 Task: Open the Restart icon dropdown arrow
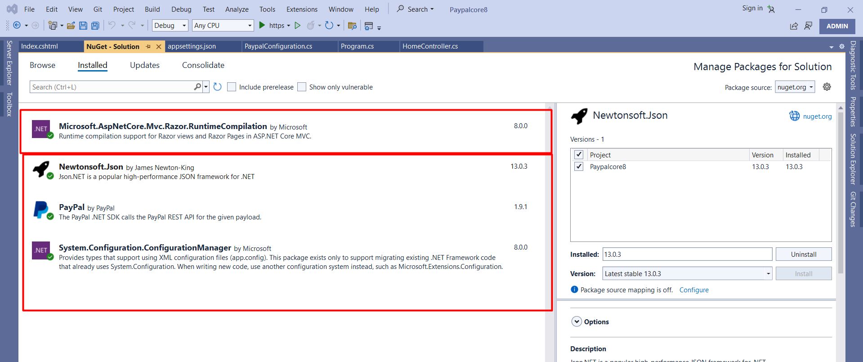pyautogui.click(x=338, y=26)
